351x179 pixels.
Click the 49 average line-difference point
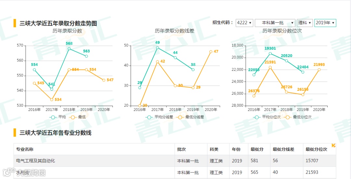coord(157,48)
